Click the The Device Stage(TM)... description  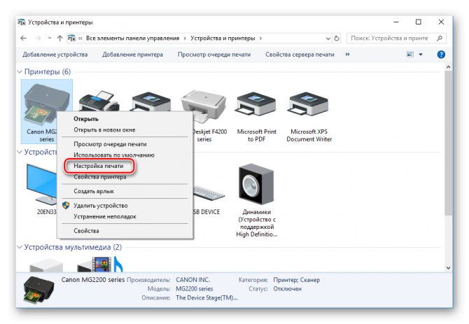click(x=206, y=297)
